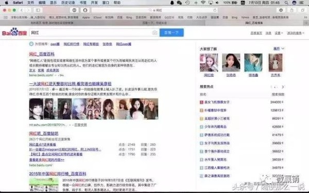Click the Baidu logo
Viewport: 309px width, 193px height.
[14, 32]
